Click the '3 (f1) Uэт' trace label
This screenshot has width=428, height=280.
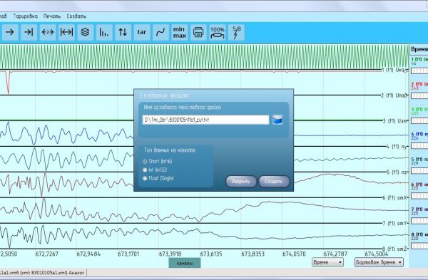395,121
